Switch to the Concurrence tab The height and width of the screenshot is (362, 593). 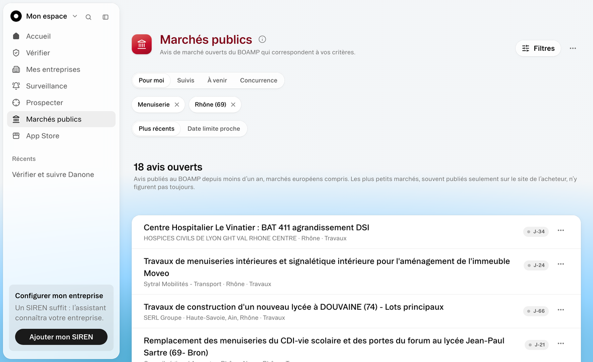coord(259,80)
